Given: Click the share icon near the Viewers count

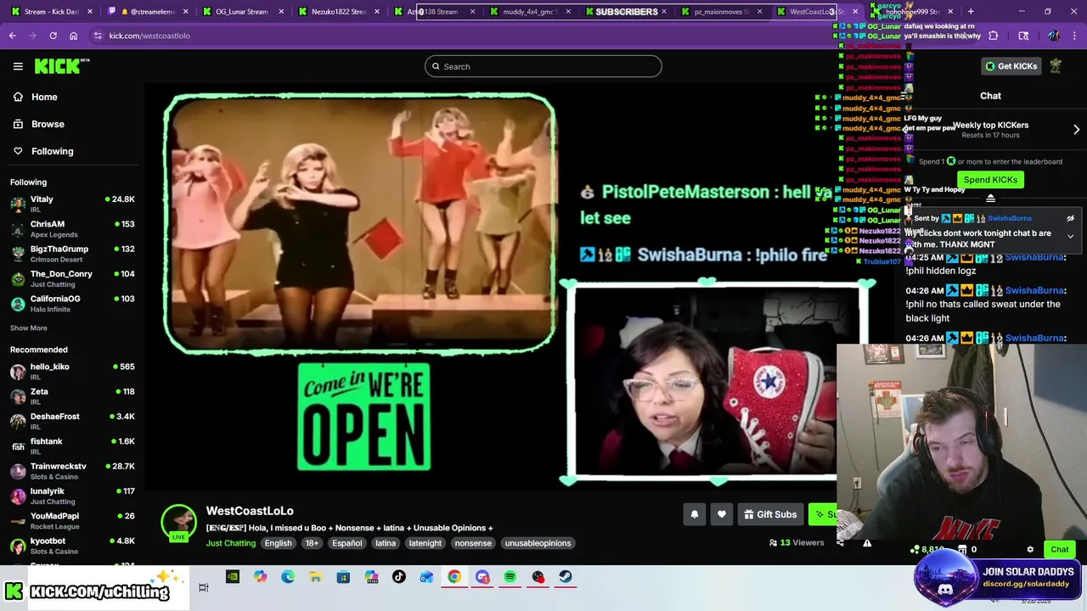Looking at the screenshot, I should 841,543.
